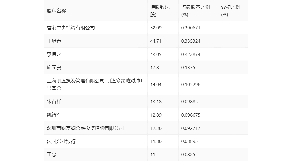
Task: Click ratio value 0.09885
Action: coord(189,102)
